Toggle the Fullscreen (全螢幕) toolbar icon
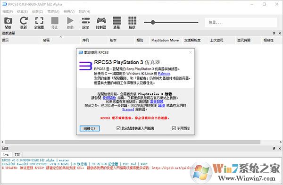Image resolution: width=283 pixels, height=185 pixels. click(39, 23)
